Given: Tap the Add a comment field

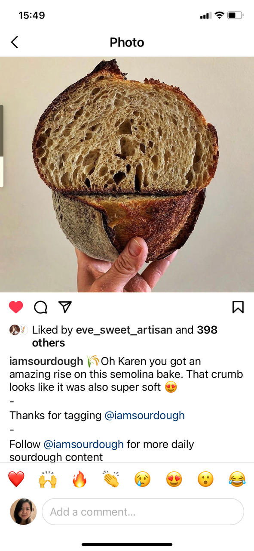Looking at the screenshot, I should coord(143,512).
